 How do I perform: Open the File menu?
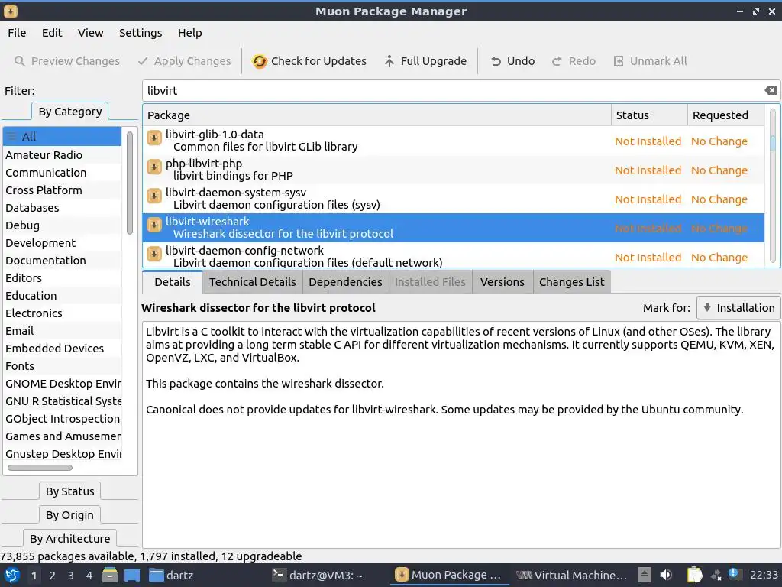click(x=17, y=33)
